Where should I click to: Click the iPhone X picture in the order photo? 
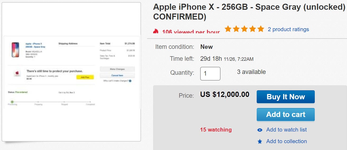(15, 49)
